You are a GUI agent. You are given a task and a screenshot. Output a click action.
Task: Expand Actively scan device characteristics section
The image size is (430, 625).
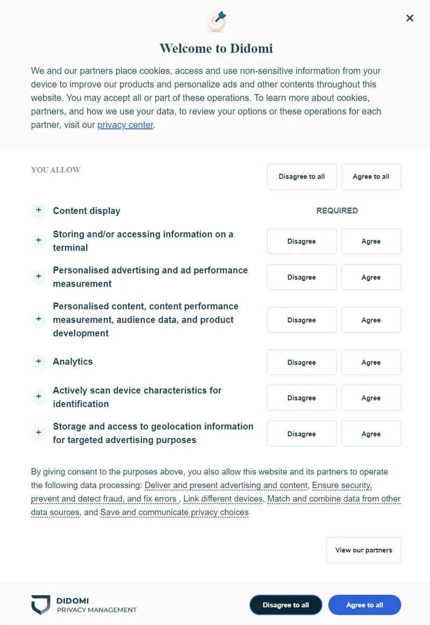pos(38,397)
